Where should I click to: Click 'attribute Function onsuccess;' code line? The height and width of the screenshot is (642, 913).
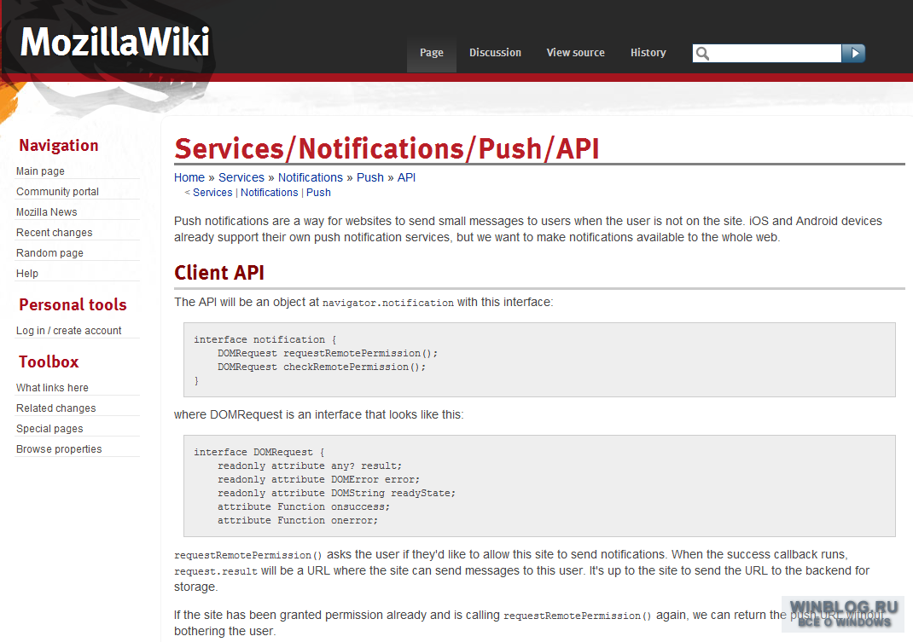click(304, 507)
